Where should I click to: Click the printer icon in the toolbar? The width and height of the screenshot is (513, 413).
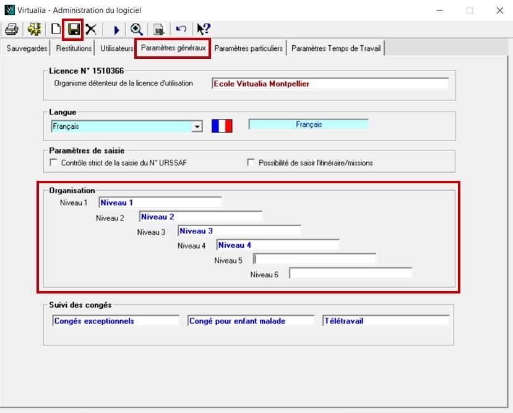point(11,29)
